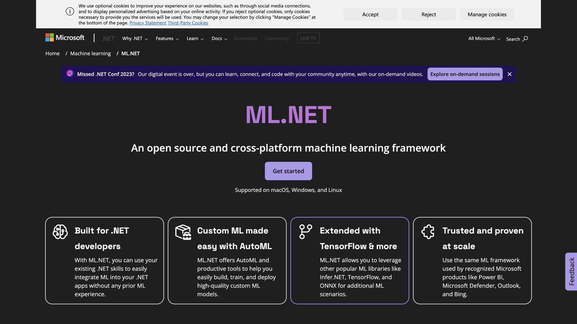Open the Learn menu

195,38
